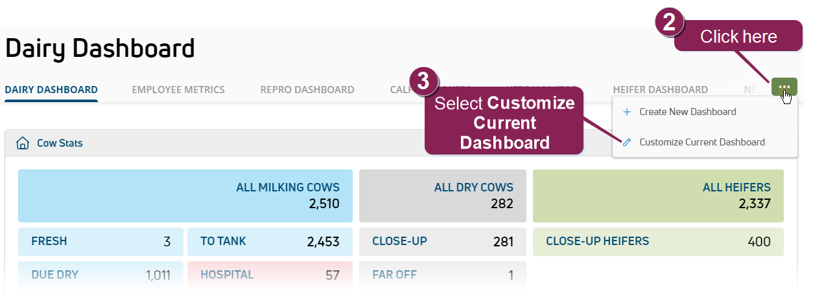813x300 pixels.
Task: Choose Customize Current Dashboard option
Action: point(701,142)
